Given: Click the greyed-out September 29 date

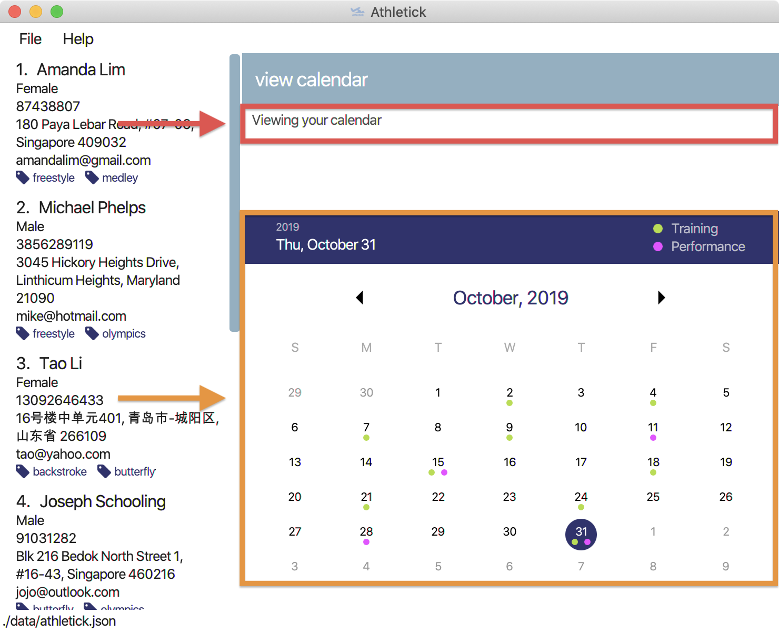Looking at the screenshot, I should (295, 392).
